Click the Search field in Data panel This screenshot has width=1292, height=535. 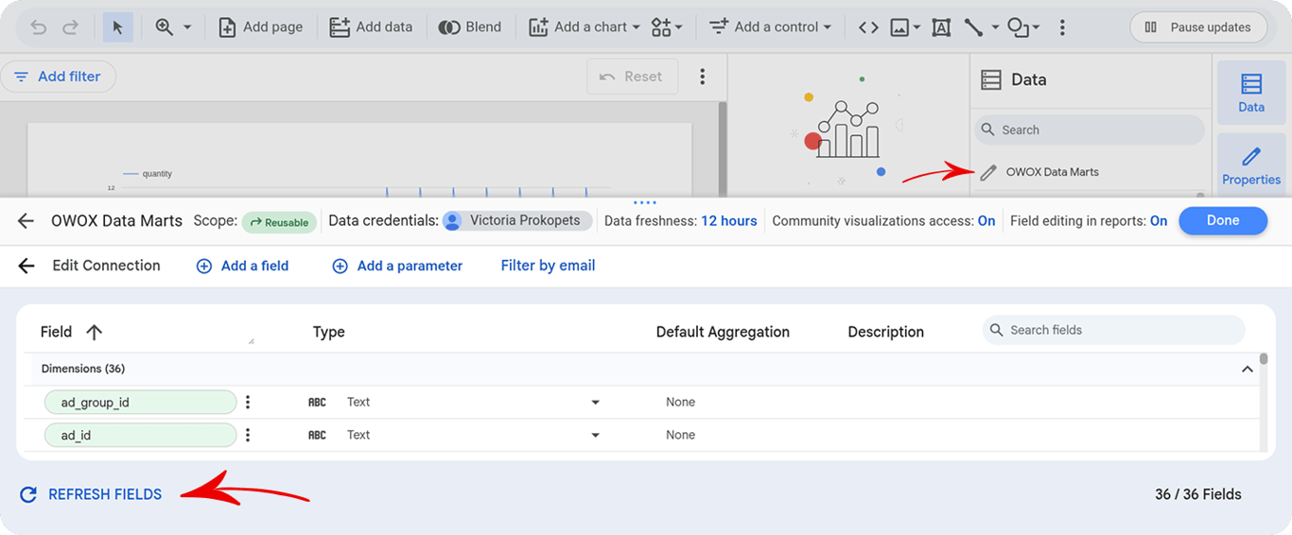pos(1089,129)
